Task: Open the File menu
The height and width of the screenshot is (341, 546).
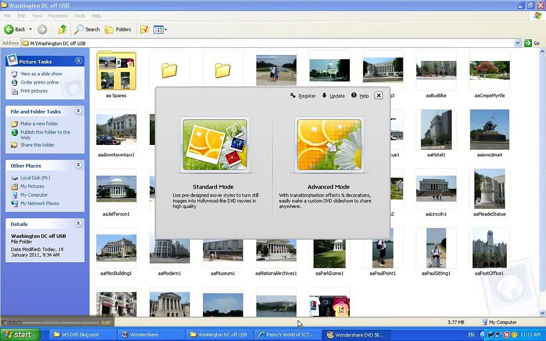Action: tap(7, 16)
